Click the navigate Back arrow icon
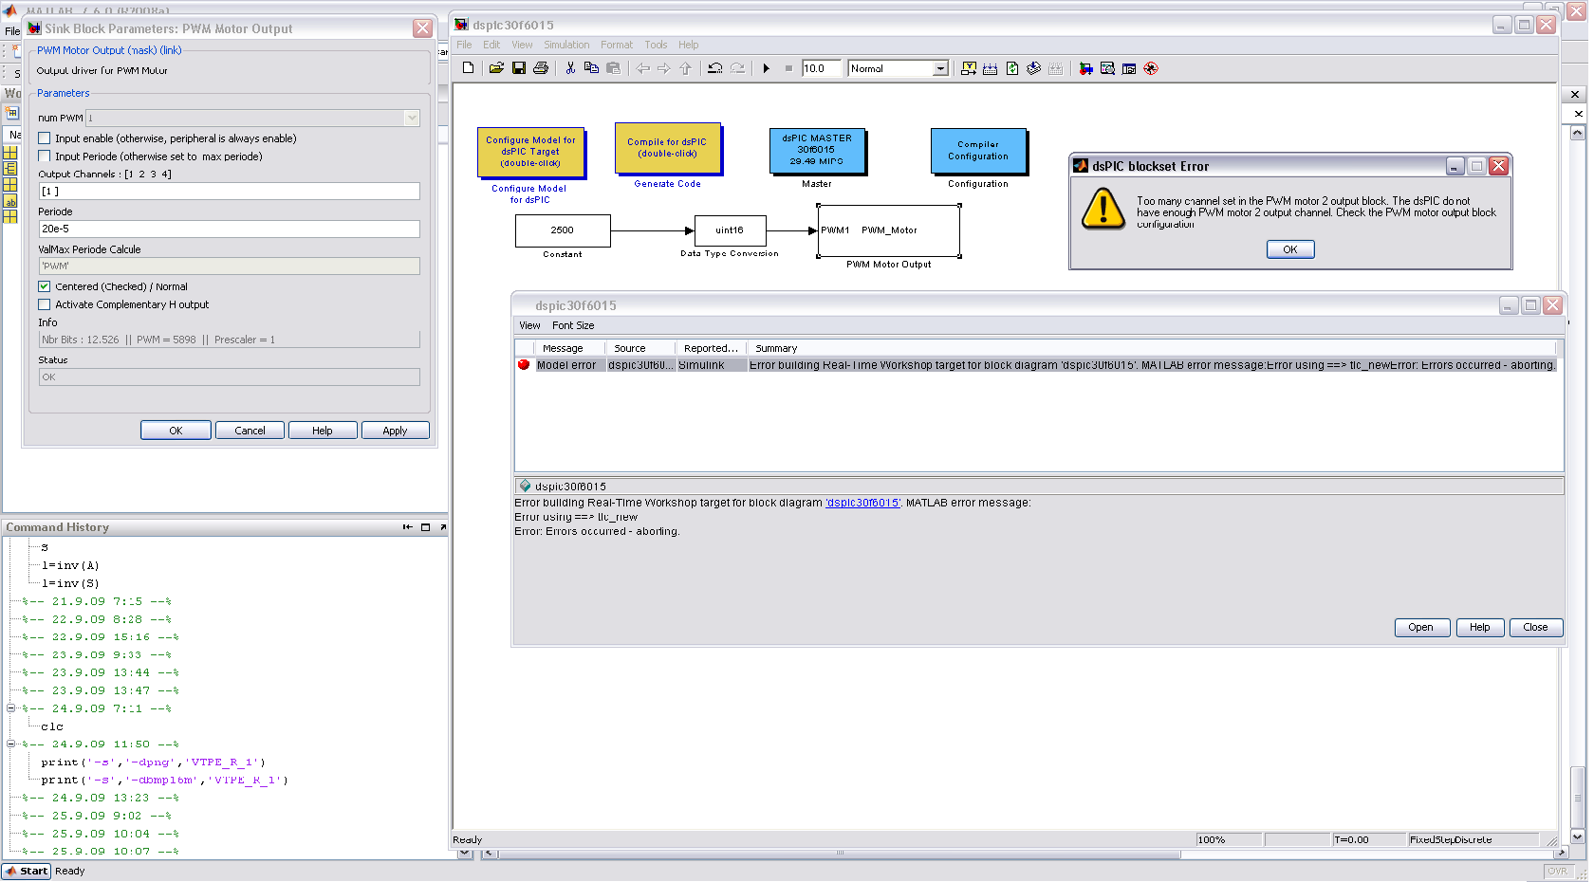Viewport: 1594px width, 882px height. [643, 68]
